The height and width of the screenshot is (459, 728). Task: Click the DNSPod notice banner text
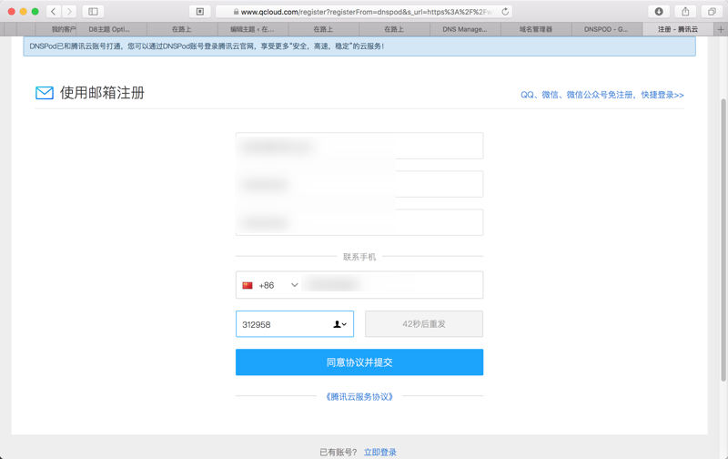tap(207, 46)
